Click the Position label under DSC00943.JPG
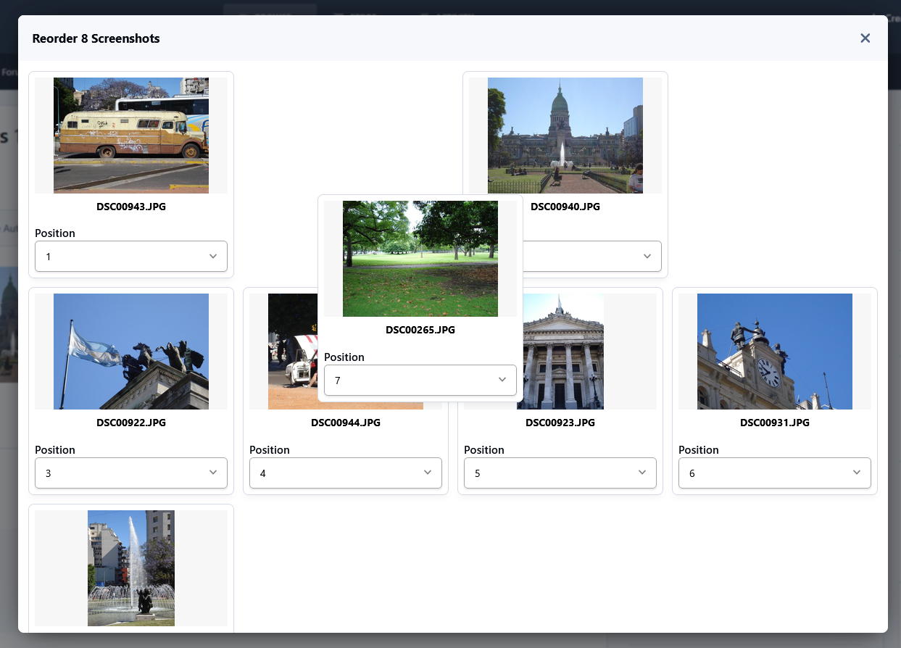Screen dimensions: 901x648 coord(55,233)
